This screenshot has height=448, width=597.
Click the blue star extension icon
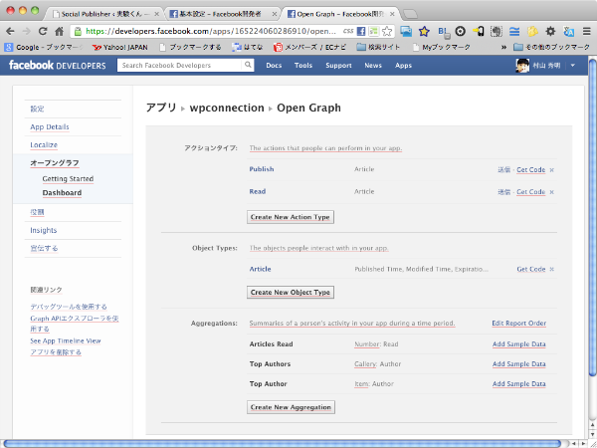[424, 31]
